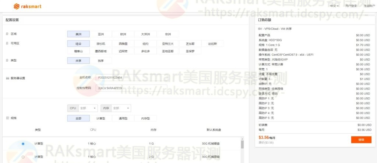Select the 亚洲 region tab
This screenshot has height=163, width=377.
tap(101, 34)
